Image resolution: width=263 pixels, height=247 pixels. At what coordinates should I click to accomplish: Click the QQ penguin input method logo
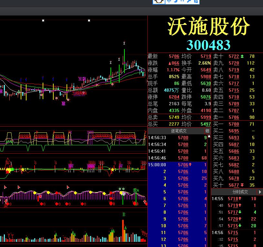[159, 1]
